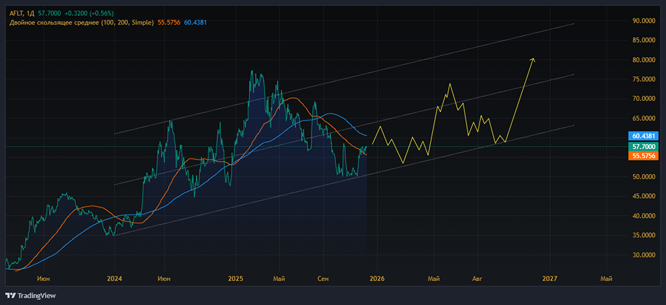Select 2024 on the time axis
Image resolution: width=666 pixels, height=305 pixels.
(115, 278)
